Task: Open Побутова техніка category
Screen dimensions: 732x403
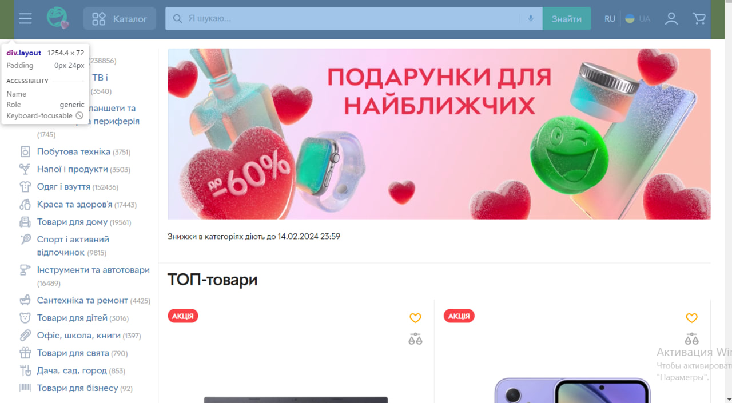Action: tap(74, 152)
